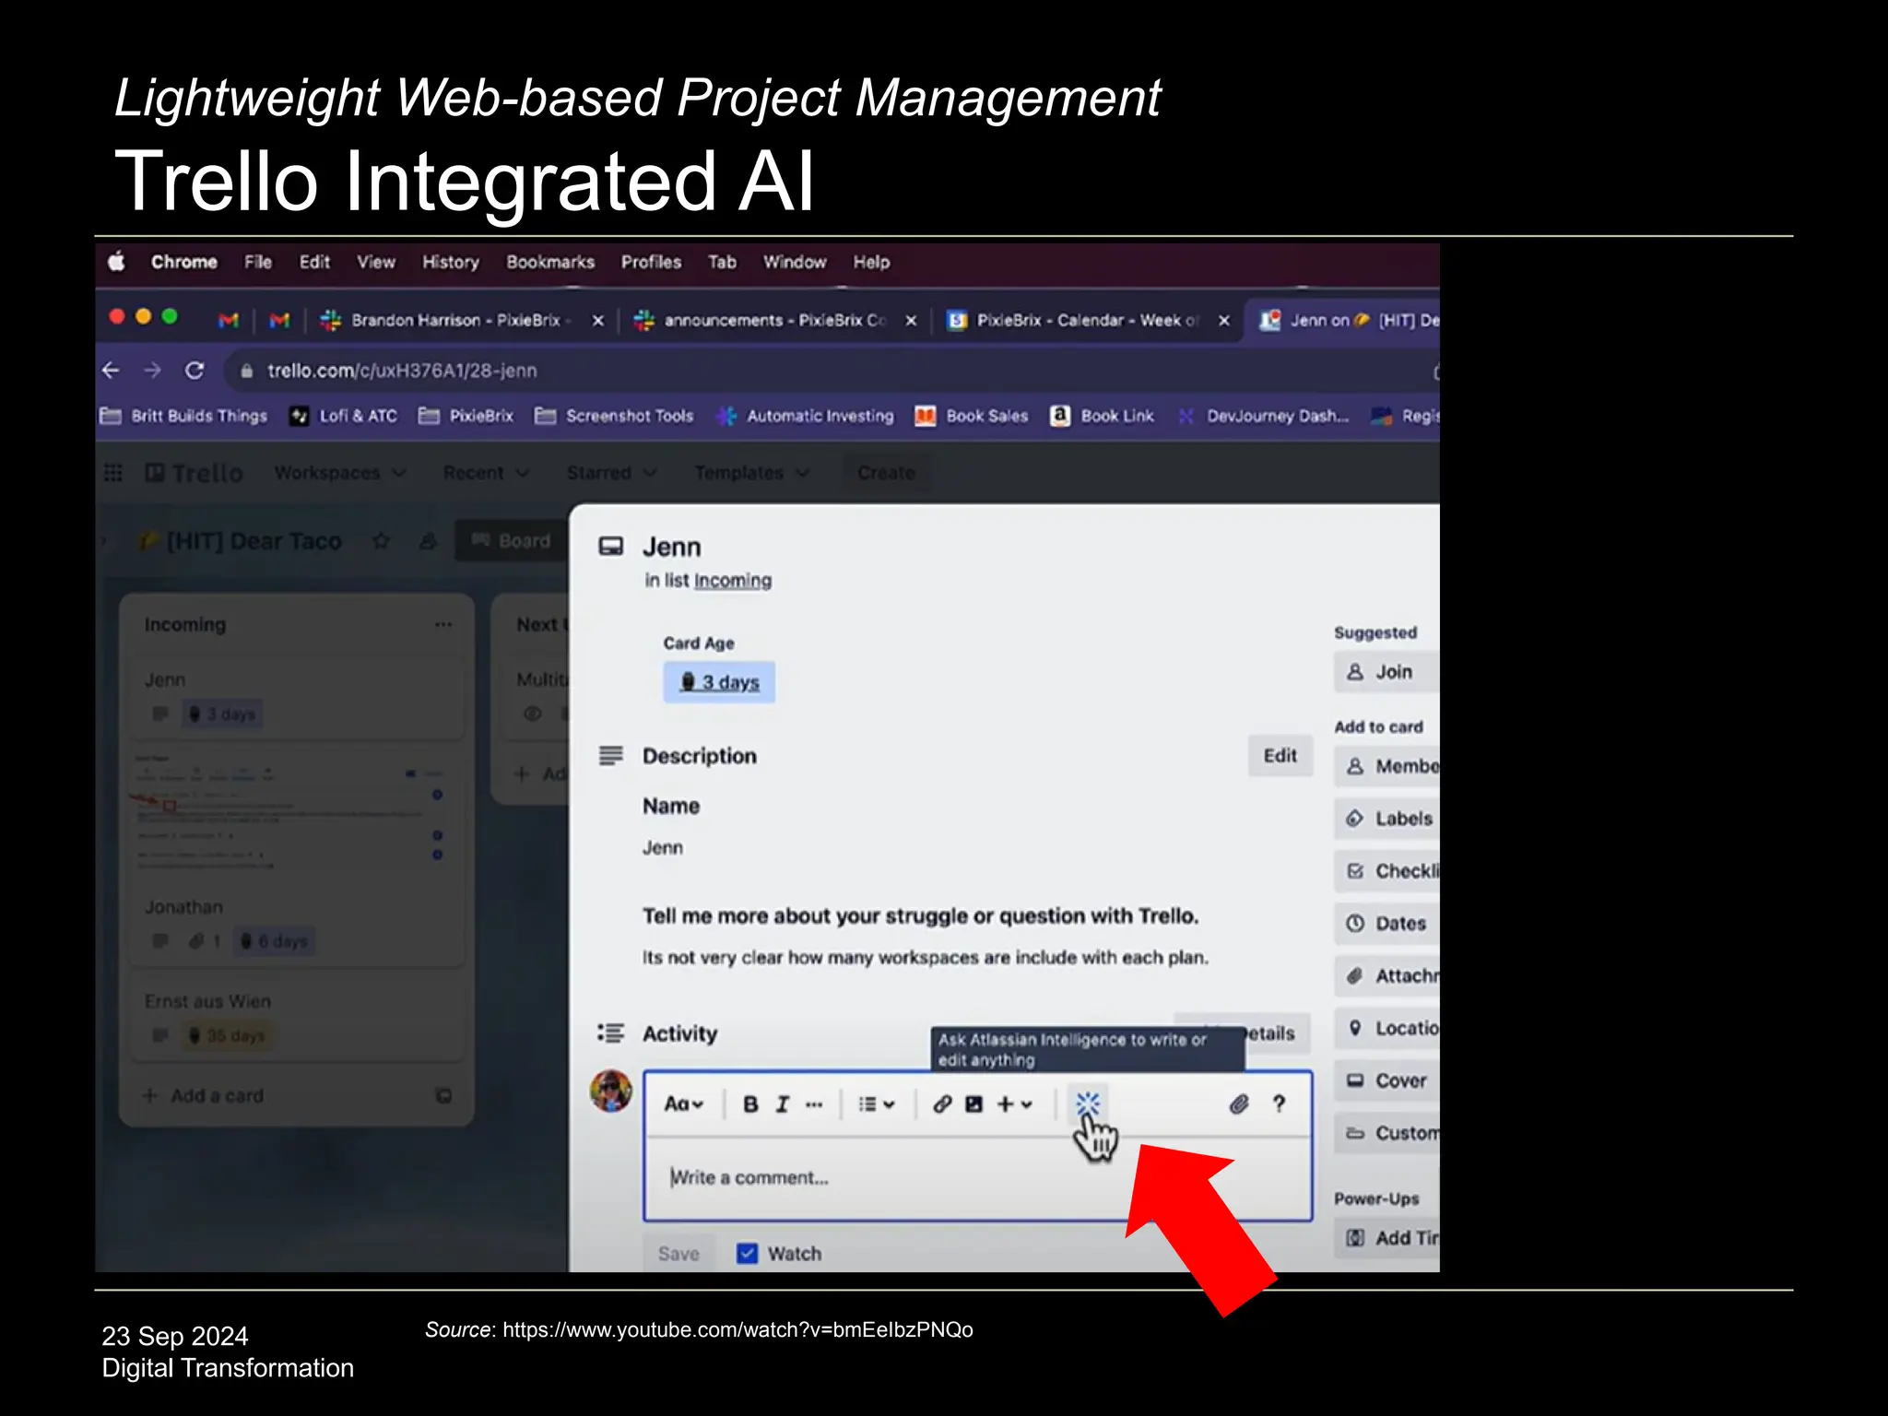Open more formatting options ellipsis
The width and height of the screenshot is (1888, 1416).
(814, 1104)
